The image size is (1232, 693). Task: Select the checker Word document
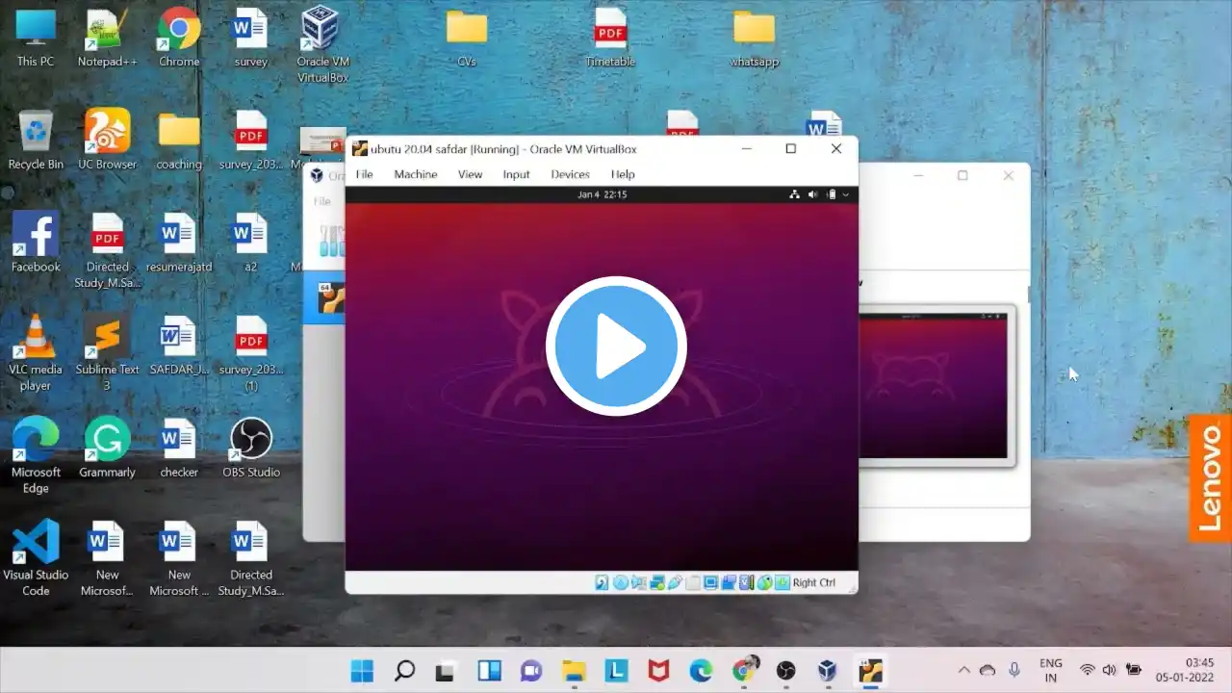pyautogui.click(x=179, y=449)
